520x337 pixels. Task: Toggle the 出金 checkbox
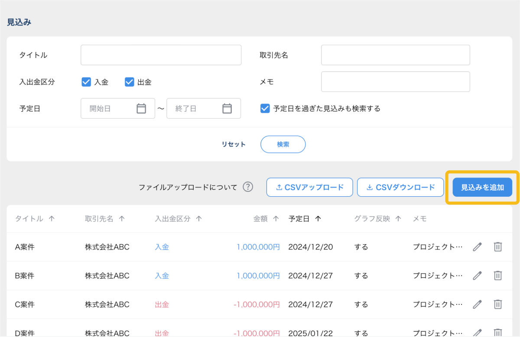coord(129,82)
